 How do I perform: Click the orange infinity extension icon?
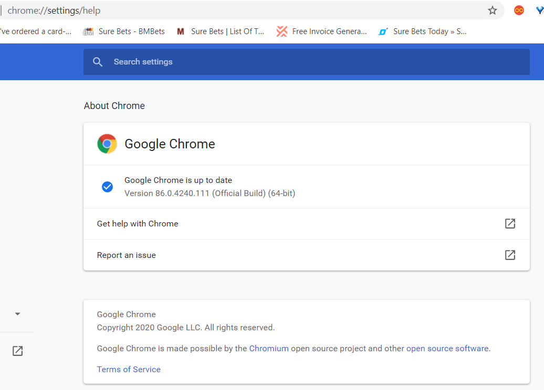519,10
